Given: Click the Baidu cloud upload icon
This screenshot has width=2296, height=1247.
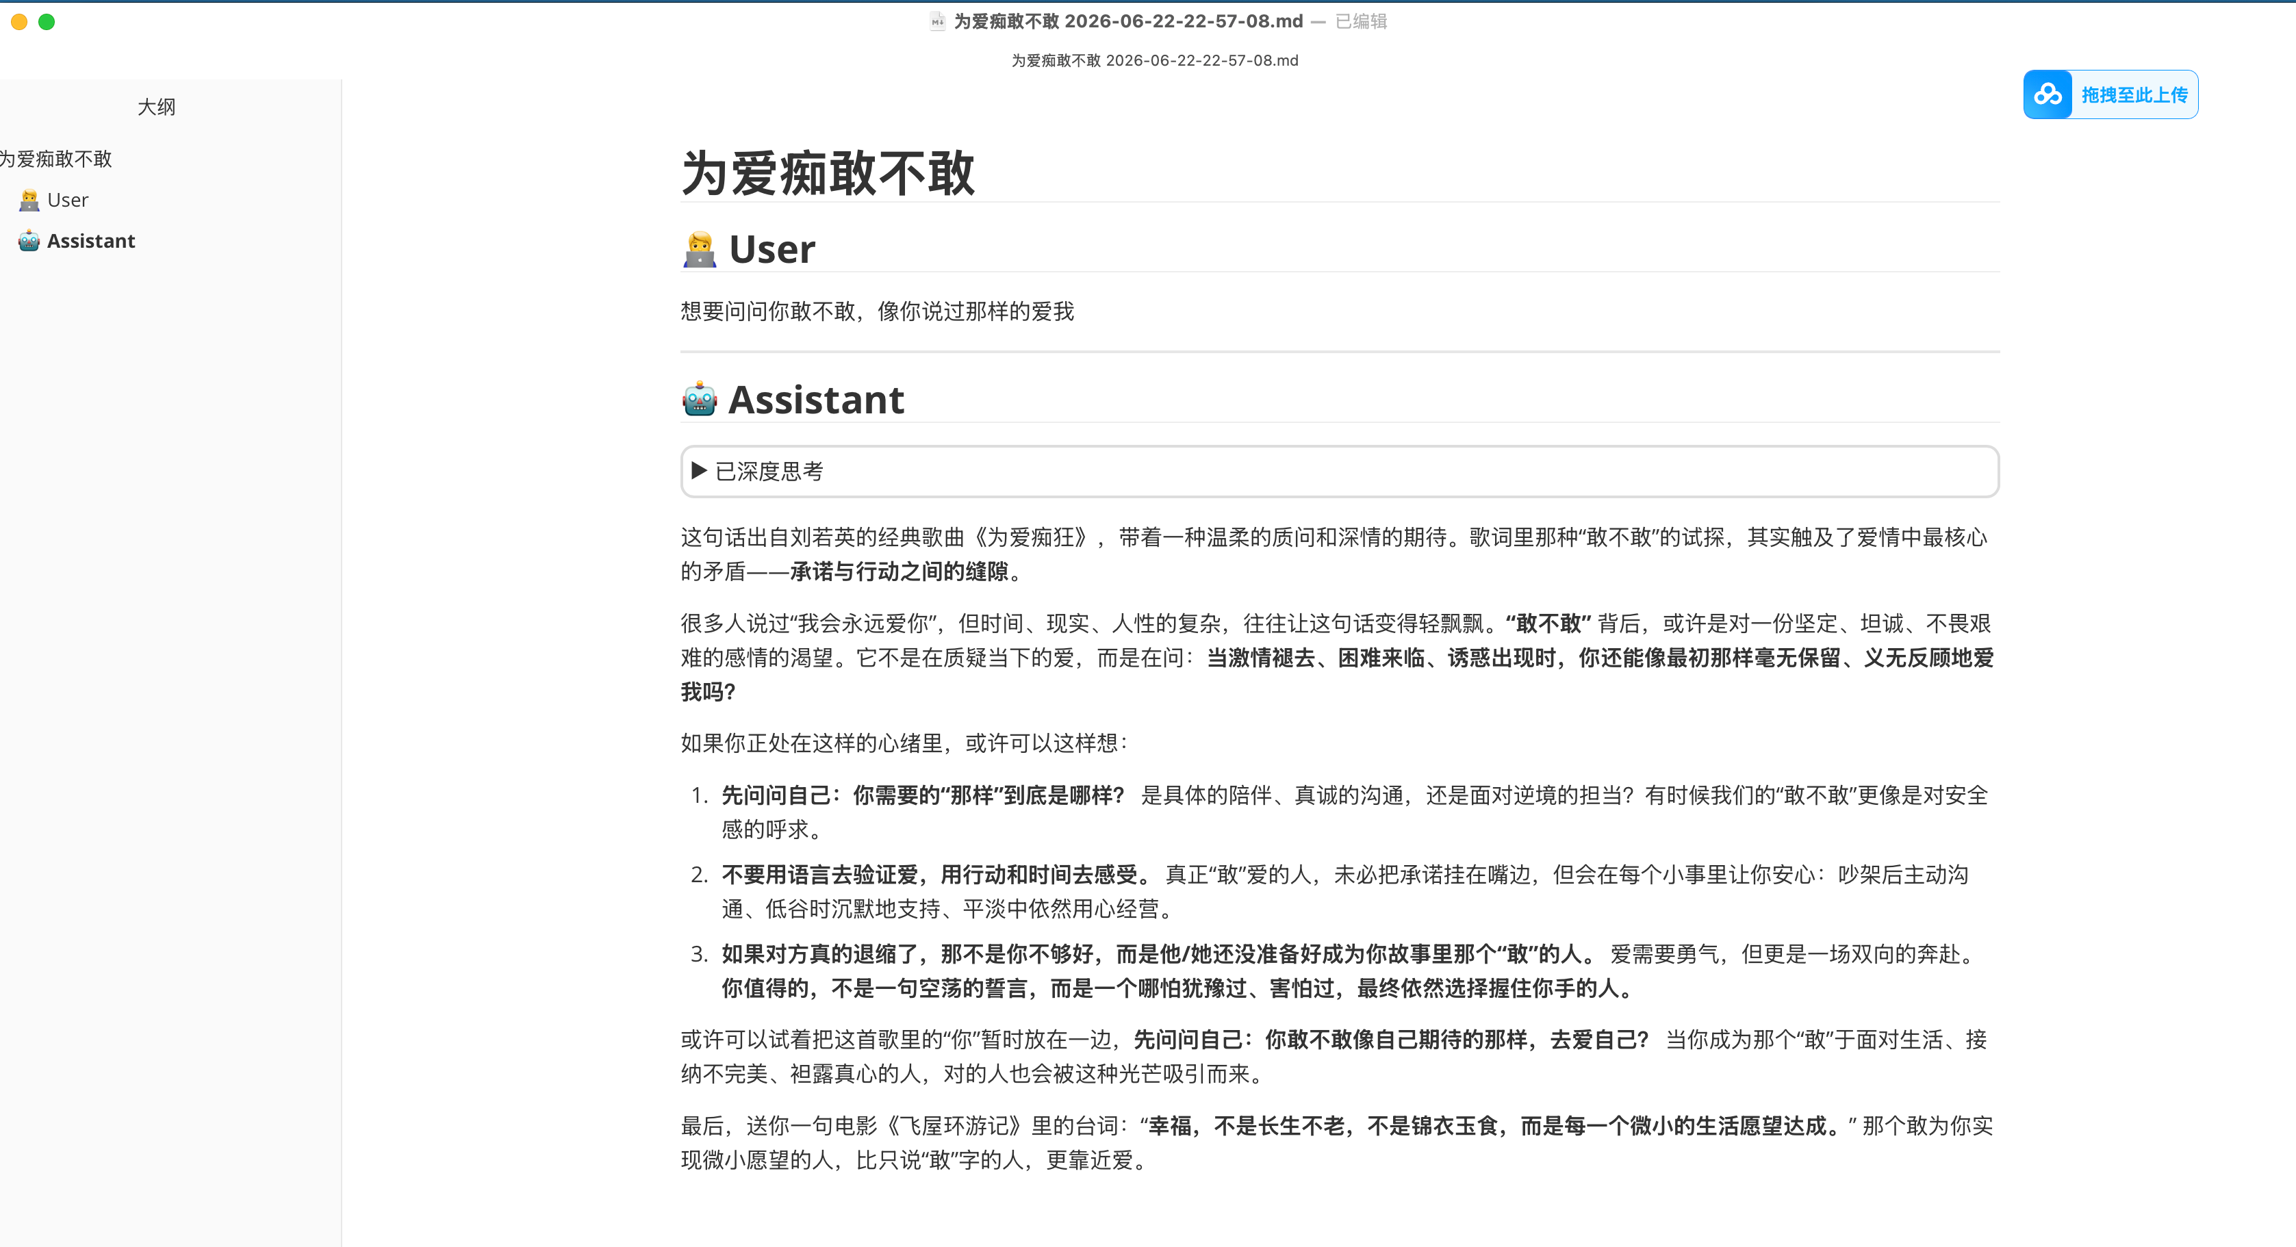Looking at the screenshot, I should (x=2048, y=94).
